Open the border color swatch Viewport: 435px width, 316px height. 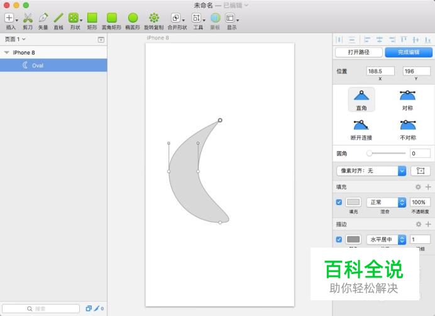coord(353,240)
